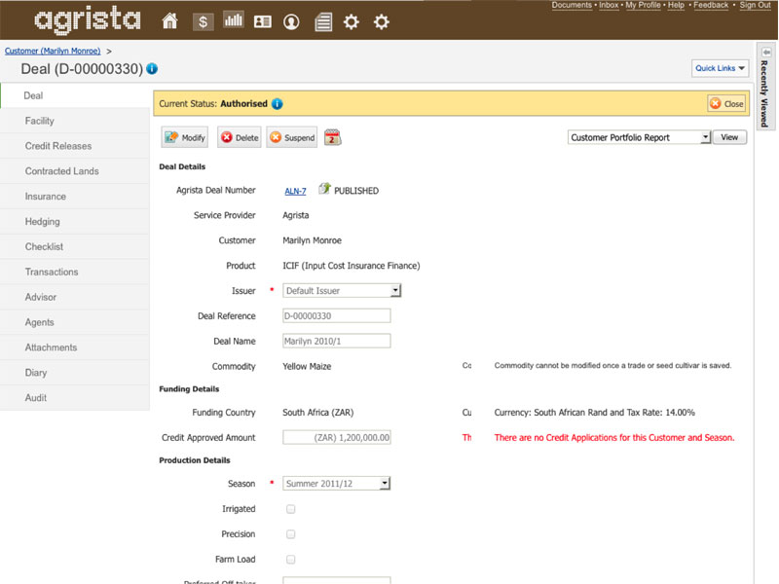Click the Credit Approved Amount field
Screen dimensions: 779x584
336,437
